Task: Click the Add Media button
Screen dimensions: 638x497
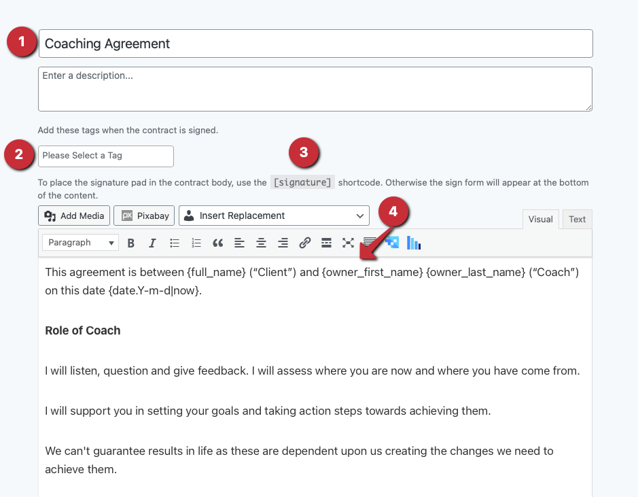Action: pos(74,216)
